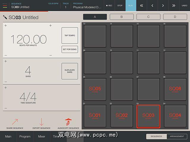This screenshot has height=142, width=190.
Task: Tap the pencil icon to rename SQ03
Action: click(5, 17)
